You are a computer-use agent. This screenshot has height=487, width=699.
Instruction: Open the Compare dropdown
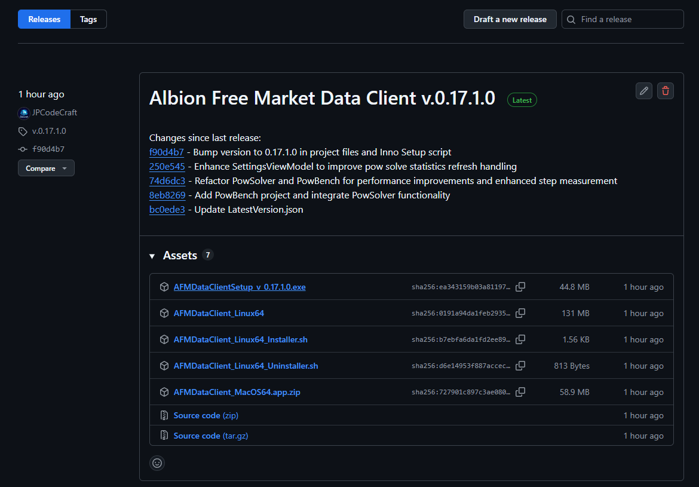(x=46, y=169)
